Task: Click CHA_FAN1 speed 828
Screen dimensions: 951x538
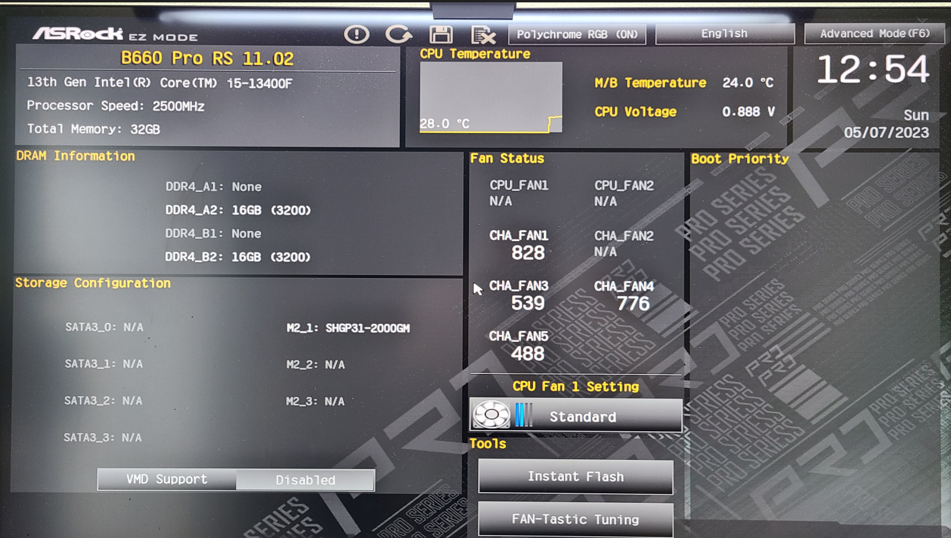Action: [519, 245]
